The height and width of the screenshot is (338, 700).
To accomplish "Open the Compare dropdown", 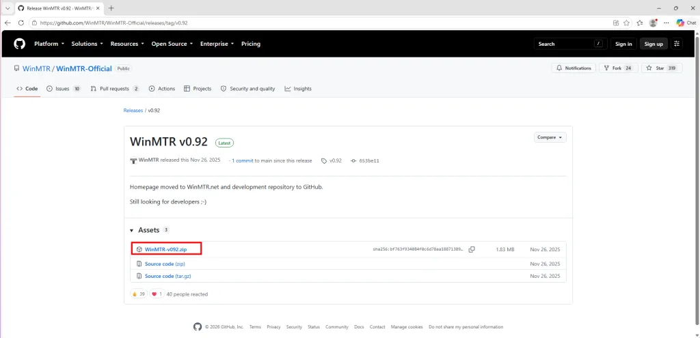I will 550,137.
